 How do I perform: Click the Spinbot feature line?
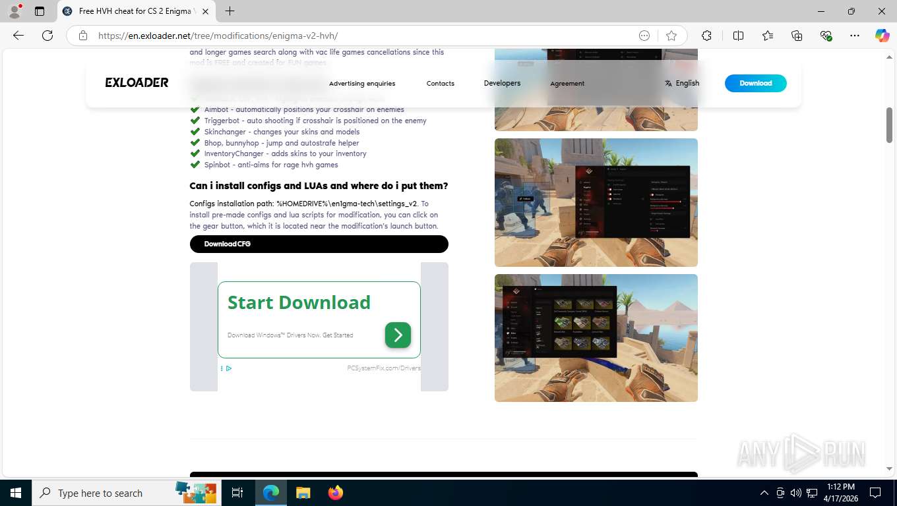click(271, 165)
